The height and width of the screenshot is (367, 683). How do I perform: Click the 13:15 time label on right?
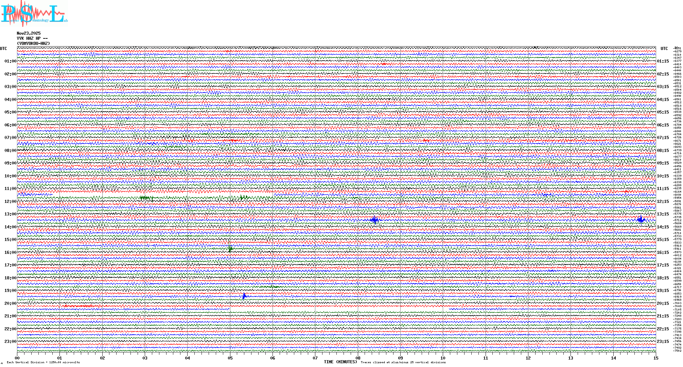pyautogui.click(x=663, y=214)
